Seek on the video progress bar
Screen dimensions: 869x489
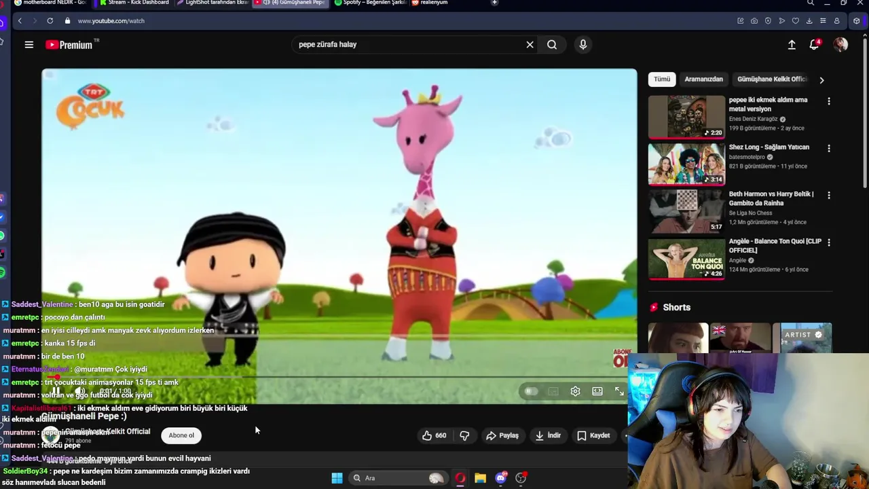(339, 377)
